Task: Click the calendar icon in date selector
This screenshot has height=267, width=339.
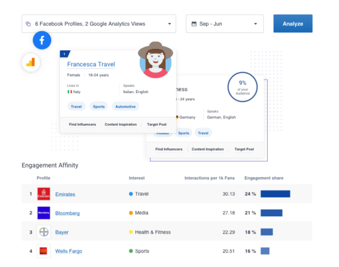Action: (194, 24)
